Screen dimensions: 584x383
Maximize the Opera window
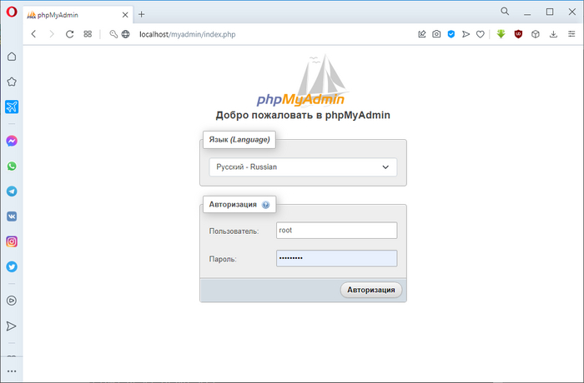tap(549, 12)
